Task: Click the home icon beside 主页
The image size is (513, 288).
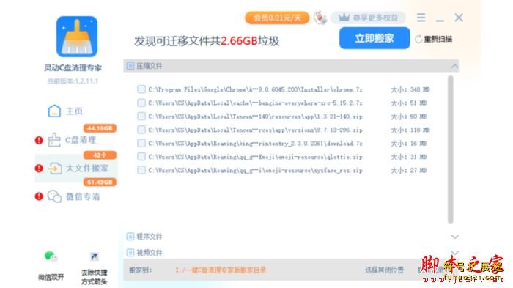Action: pyautogui.click(x=54, y=111)
